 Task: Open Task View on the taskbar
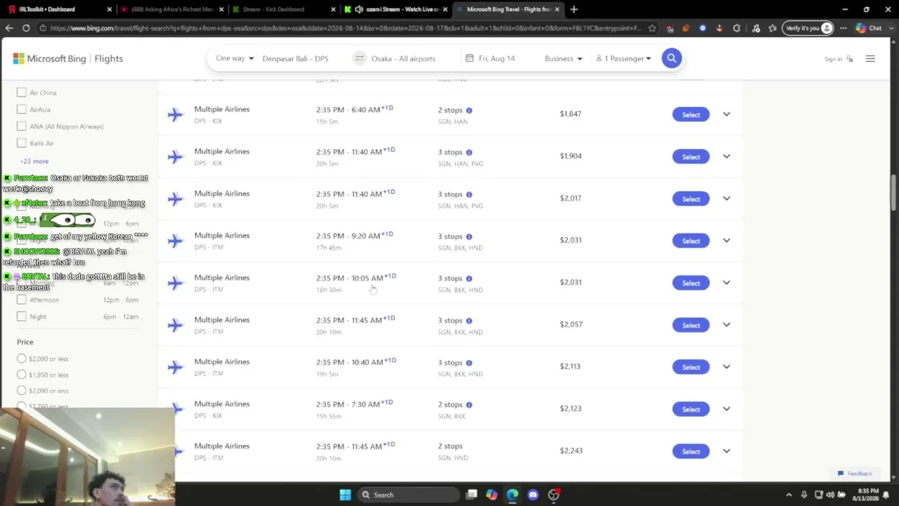472,495
